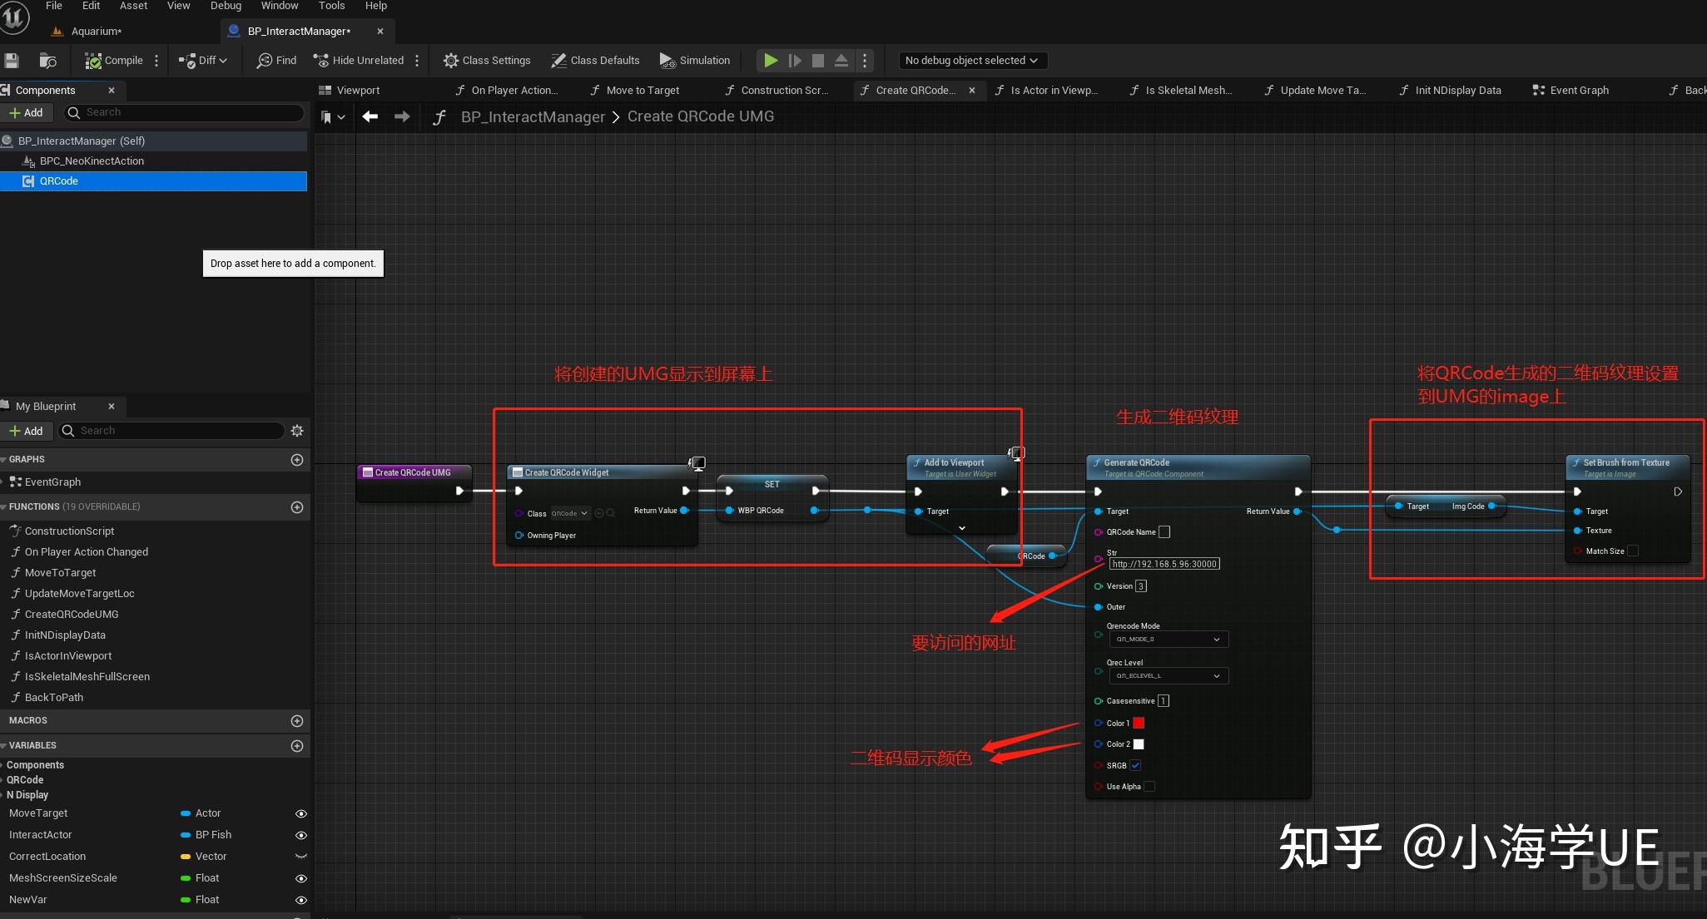Viewport: 1707px width, 919px height.
Task: Click the Class Defaults button
Action: pos(595,61)
